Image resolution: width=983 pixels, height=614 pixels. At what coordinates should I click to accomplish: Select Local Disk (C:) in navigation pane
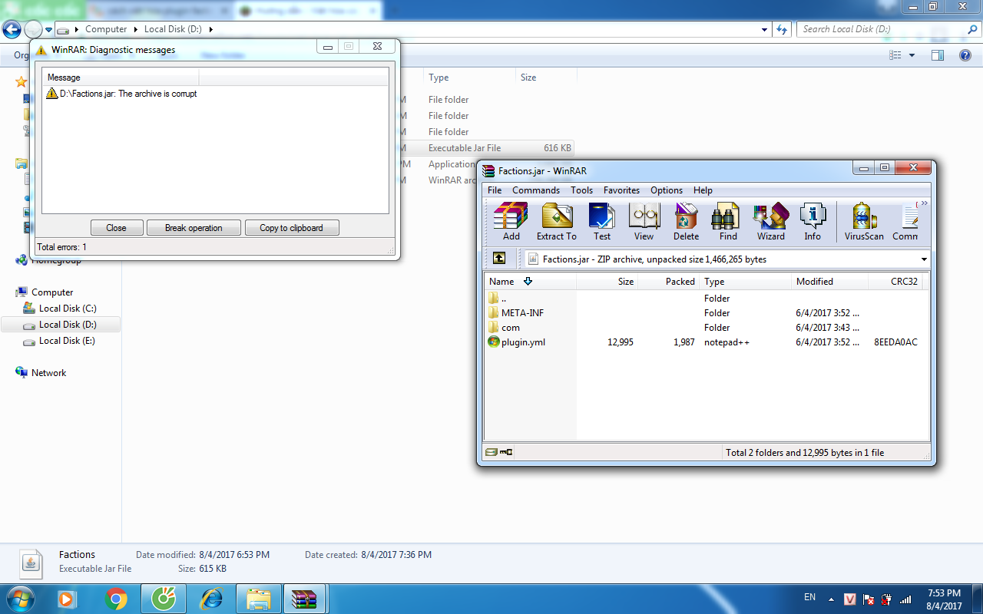click(x=68, y=309)
